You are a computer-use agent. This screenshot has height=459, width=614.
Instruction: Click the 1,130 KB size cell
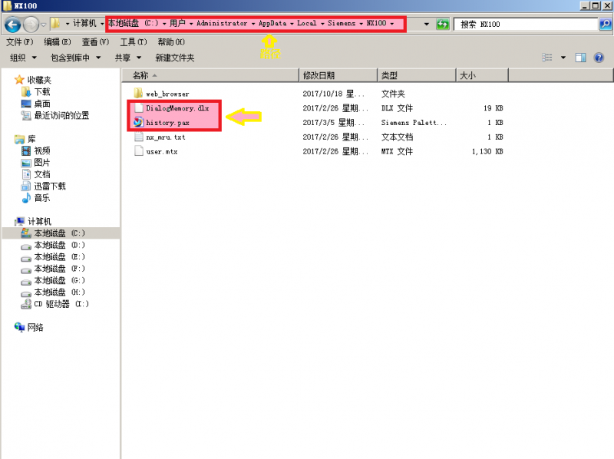(x=487, y=151)
